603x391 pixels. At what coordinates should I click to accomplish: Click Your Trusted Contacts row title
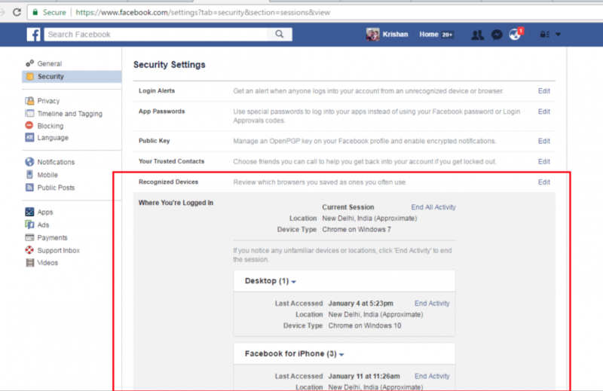tap(171, 161)
